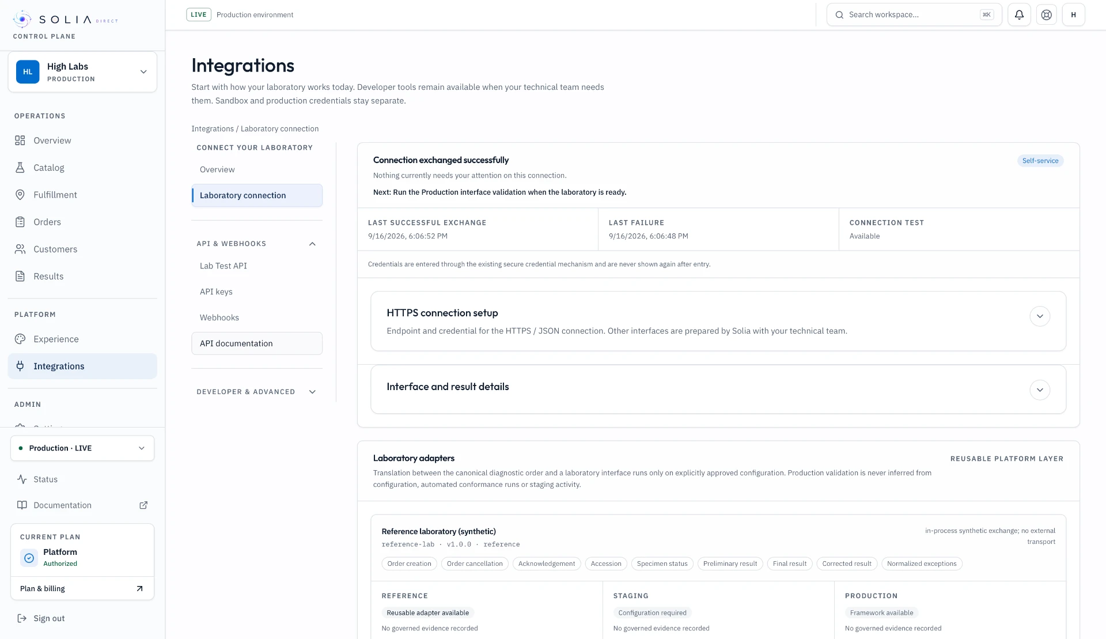Image resolution: width=1106 pixels, height=639 pixels.
Task: Click the Results document icon
Action: [x=20, y=276]
